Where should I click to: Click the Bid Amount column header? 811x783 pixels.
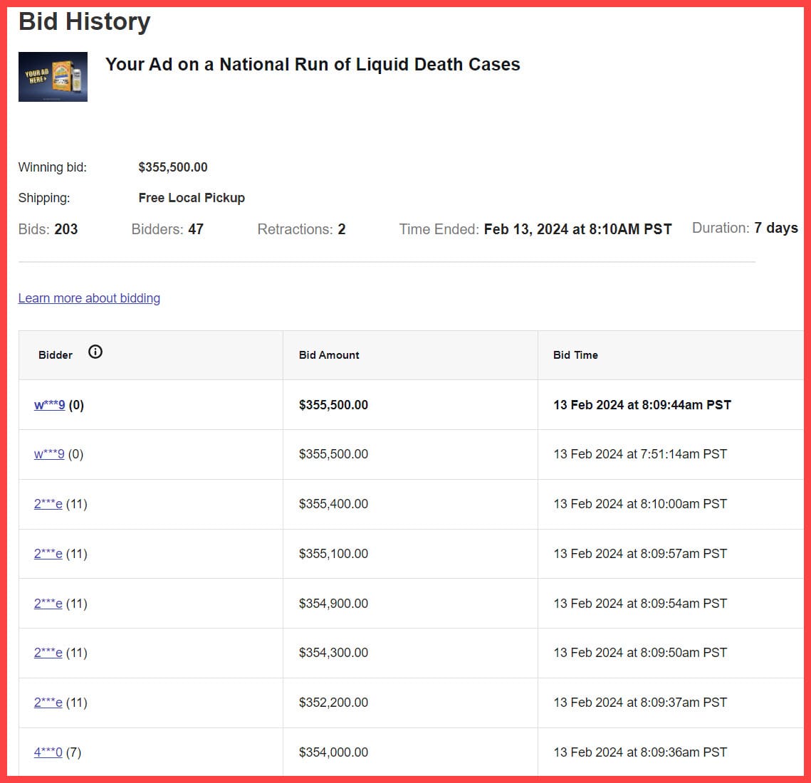click(x=329, y=355)
